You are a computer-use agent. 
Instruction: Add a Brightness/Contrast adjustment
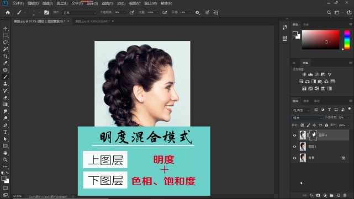click(304, 74)
